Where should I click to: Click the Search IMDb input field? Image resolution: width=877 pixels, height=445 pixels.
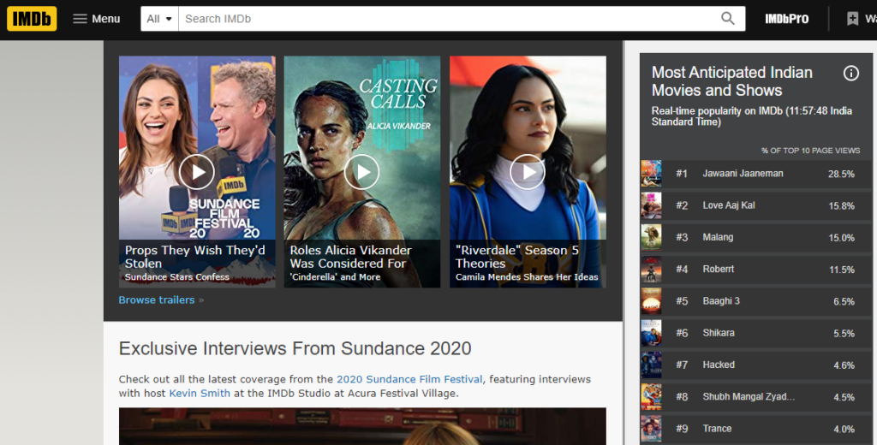pyautogui.click(x=445, y=19)
